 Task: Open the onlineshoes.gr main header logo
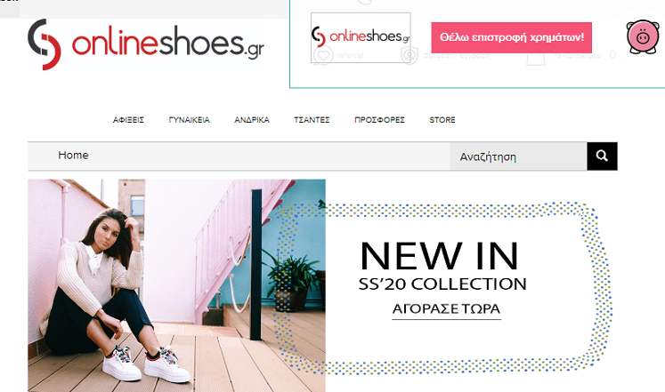[146, 44]
